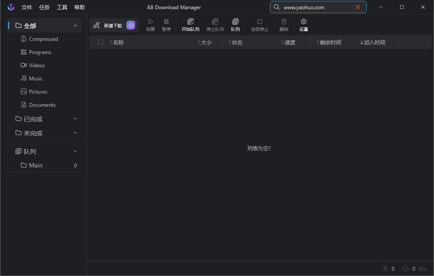Toggle the select-all checkbox in table header

click(x=101, y=42)
